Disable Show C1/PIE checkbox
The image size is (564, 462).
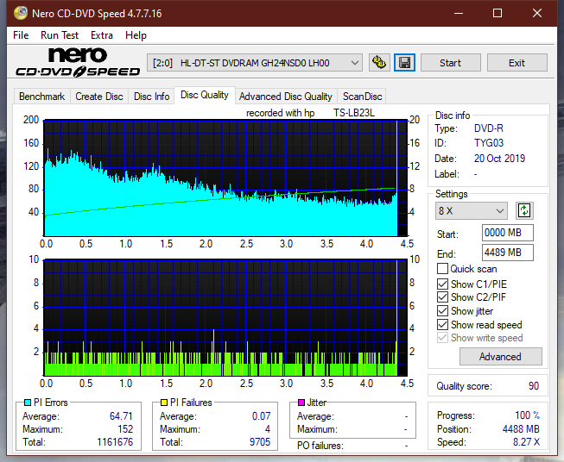pyautogui.click(x=442, y=284)
